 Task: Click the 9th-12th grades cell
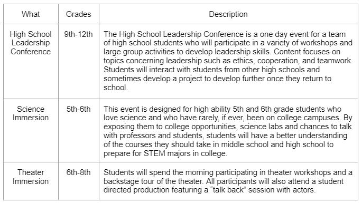pos(79,34)
